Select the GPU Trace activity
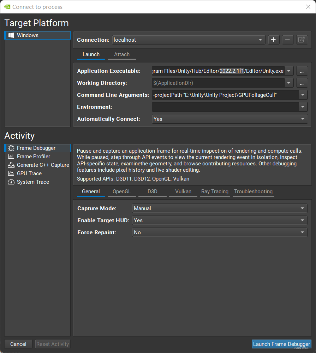This screenshot has height=353, width=316. 37,173
